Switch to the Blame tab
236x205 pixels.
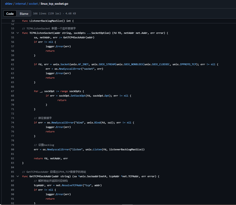(24, 14)
